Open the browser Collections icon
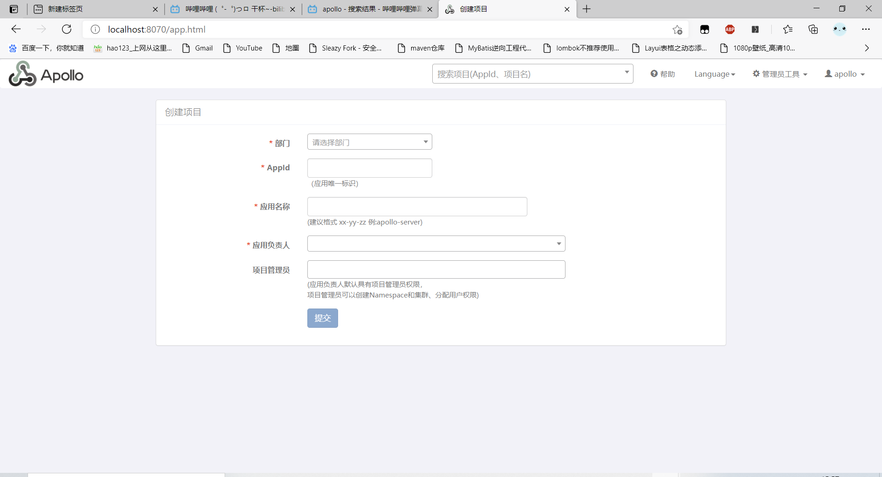The image size is (882, 477). 813,29
